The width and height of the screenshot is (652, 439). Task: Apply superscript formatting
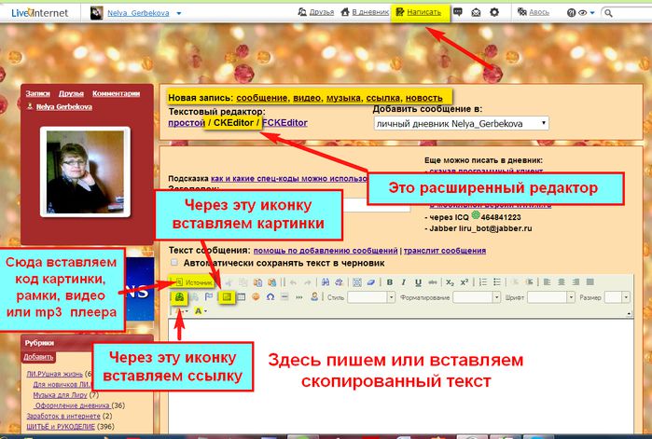(465, 282)
